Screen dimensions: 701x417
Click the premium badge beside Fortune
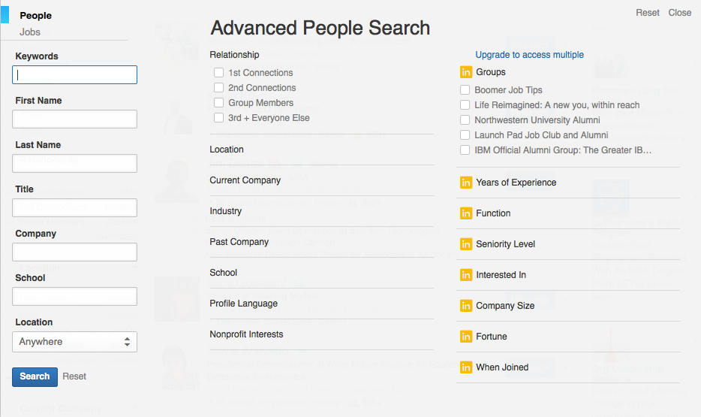pos(465,337)
